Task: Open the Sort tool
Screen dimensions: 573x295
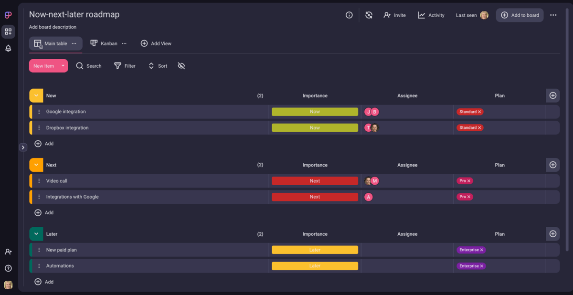Action: [158, 66]
